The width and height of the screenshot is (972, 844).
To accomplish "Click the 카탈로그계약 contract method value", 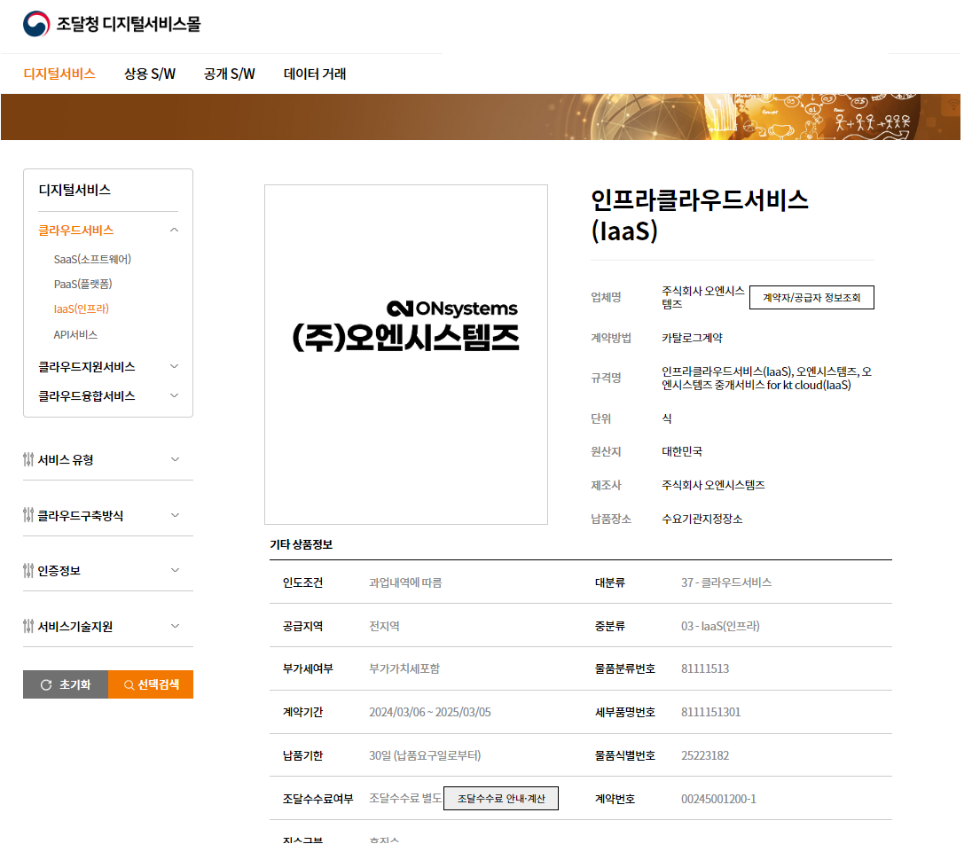I will click(x=692, y=338).
